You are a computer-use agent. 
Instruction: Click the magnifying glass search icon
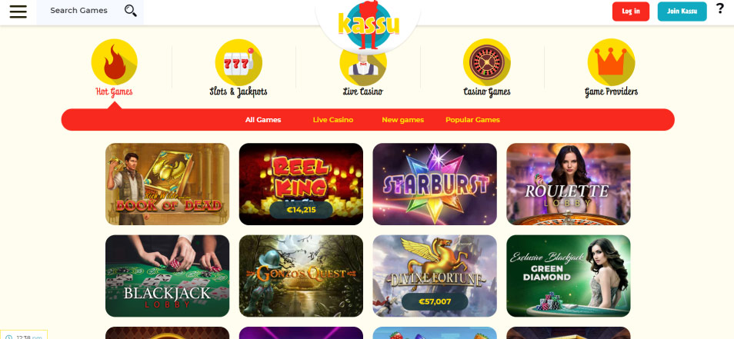click(131, 11)
